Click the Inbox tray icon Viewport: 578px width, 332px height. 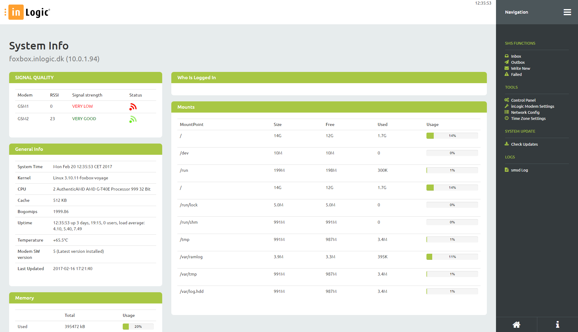(507, 56)
